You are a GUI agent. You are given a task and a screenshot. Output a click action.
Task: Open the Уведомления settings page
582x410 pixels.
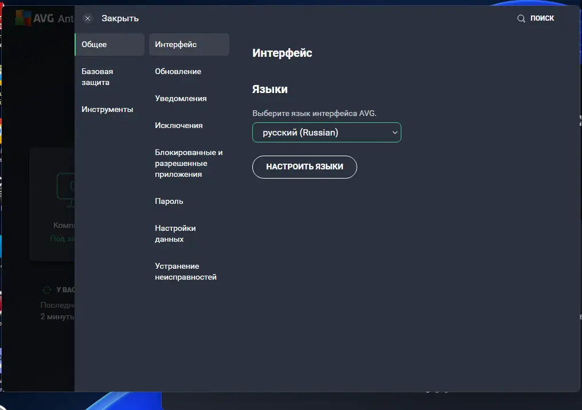click(179, 98)
